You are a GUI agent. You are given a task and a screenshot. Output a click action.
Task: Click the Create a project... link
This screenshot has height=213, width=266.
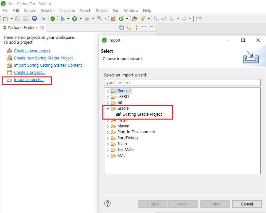(x=29, y=72)
